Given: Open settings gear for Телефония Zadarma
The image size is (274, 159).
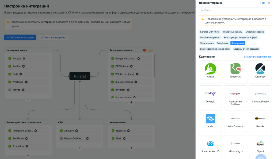Looking at the screenshot, I should 36,131.
